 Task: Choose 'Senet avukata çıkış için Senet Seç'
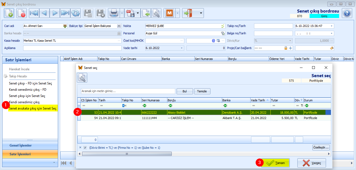pyautogui.click(x=33, y=108)
